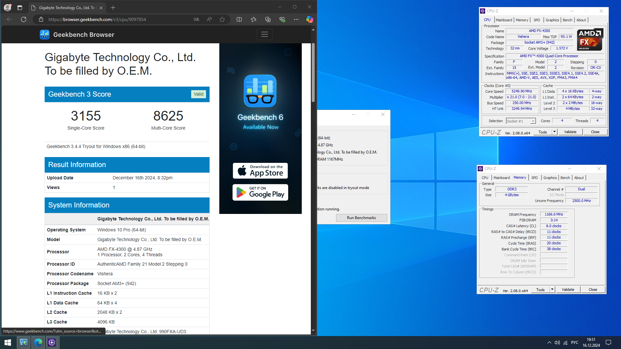Add page to favorites star icon
This screenshot has height=349, width=621.
[x=222, y=19]
